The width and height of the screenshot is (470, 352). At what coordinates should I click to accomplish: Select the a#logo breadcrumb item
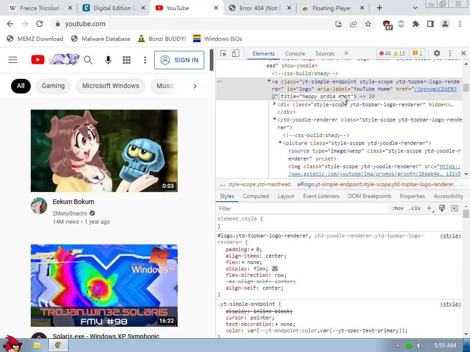(375, 184)
